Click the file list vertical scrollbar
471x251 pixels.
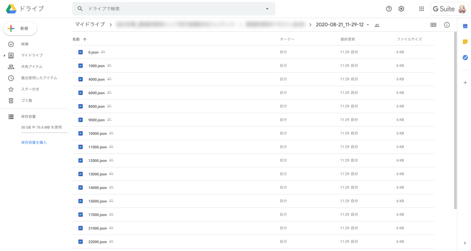coord(455,120)
